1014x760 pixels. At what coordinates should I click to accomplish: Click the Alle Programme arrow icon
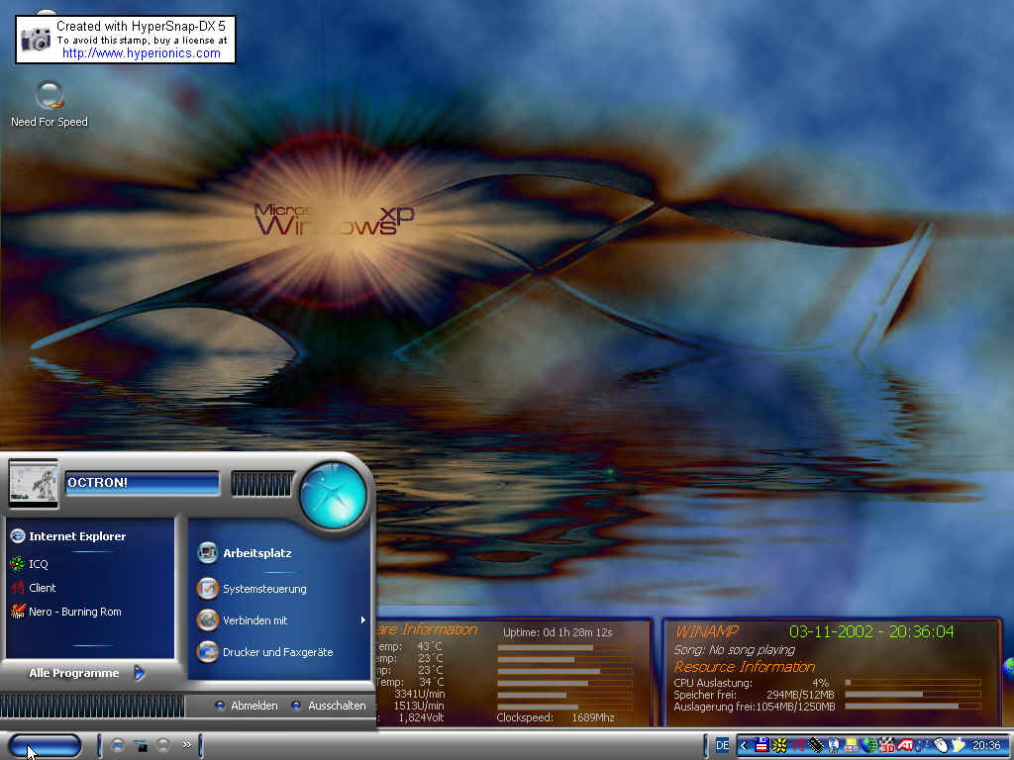(x=139, y=673)
